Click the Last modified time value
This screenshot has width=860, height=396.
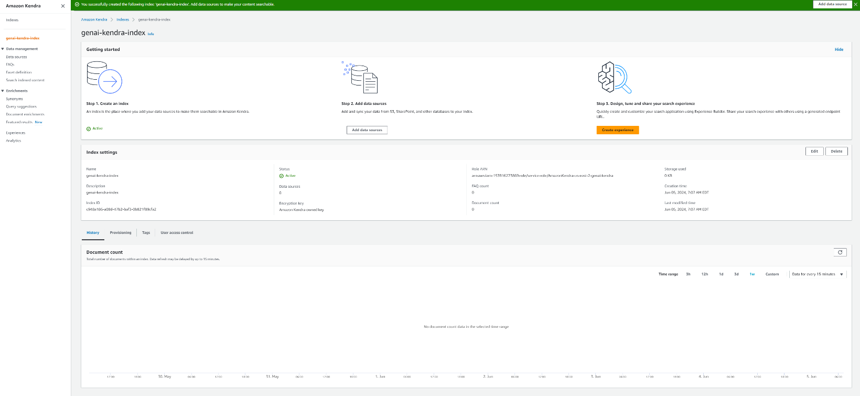coord(686,209)
